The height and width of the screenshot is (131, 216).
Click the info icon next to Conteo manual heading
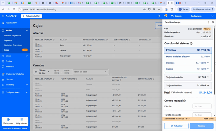coord(184,101)
